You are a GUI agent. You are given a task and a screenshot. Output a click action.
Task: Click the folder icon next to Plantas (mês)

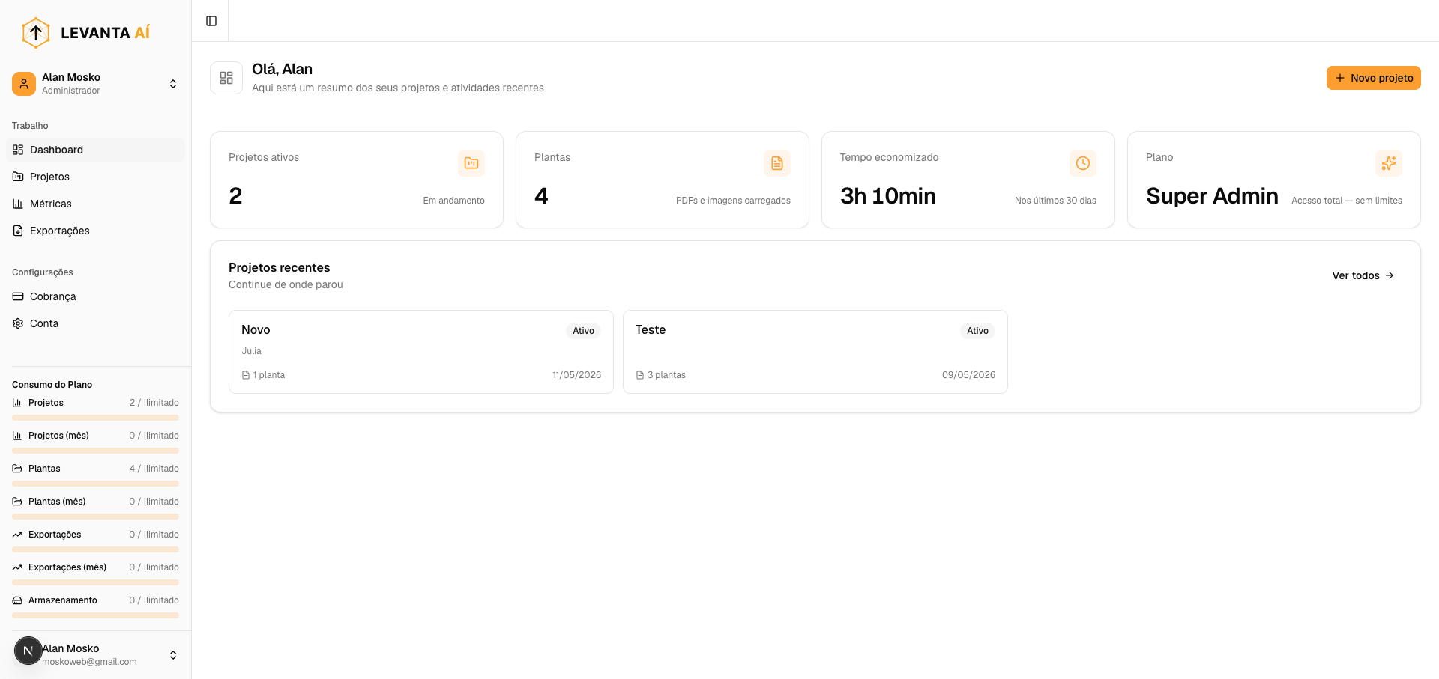(17, 502)
